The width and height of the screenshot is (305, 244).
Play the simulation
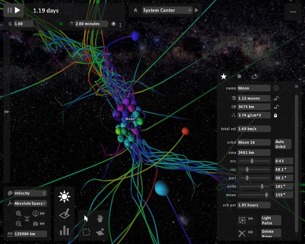point(17,10)
